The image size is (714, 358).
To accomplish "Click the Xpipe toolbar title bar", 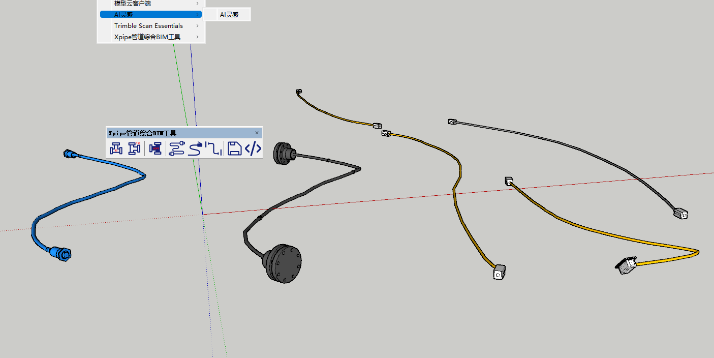I will tap(178, 133).
